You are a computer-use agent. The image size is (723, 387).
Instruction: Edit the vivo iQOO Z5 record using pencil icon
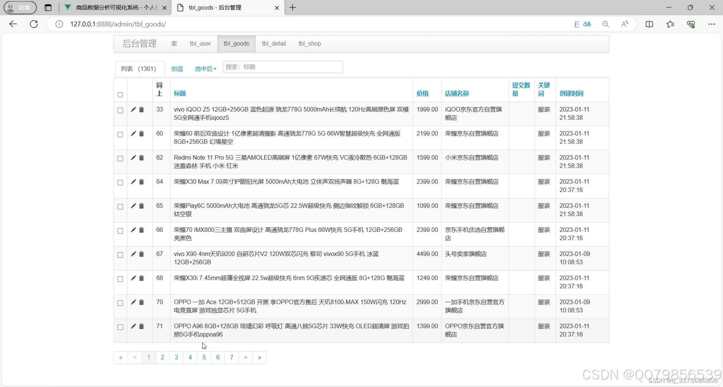pos(133,110)
